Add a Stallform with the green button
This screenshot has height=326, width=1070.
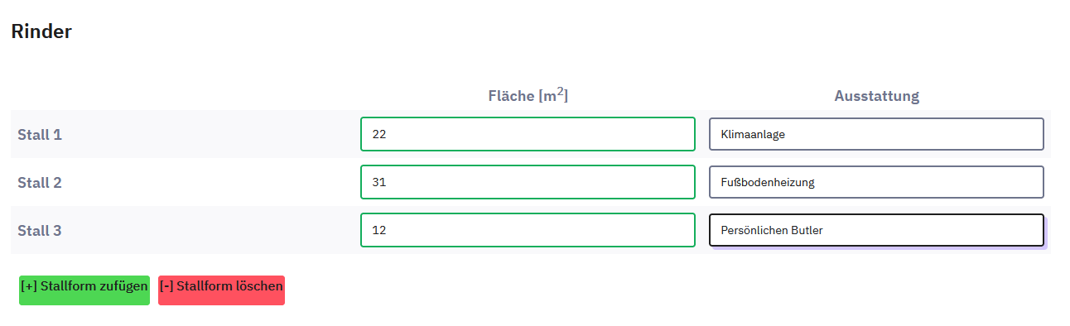click(x=84, y=290)
